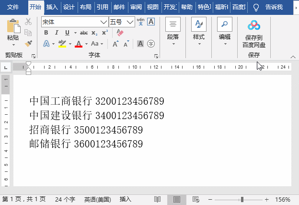Collapse the ribbon with chevron

293,57
